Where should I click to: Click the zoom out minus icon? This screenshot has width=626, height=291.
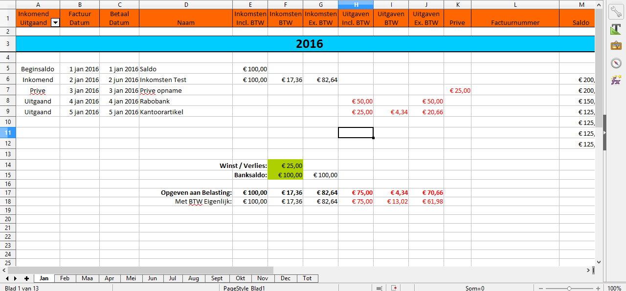(x=541, y=288)
